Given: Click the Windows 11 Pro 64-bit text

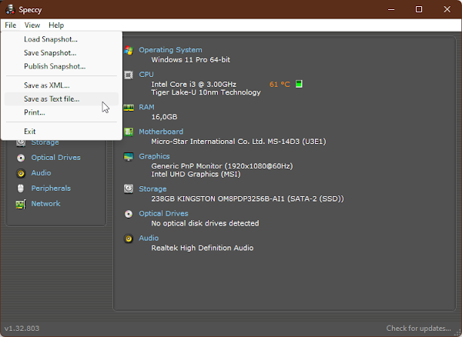Looking at the screenshot, I should tap(191, 60).
